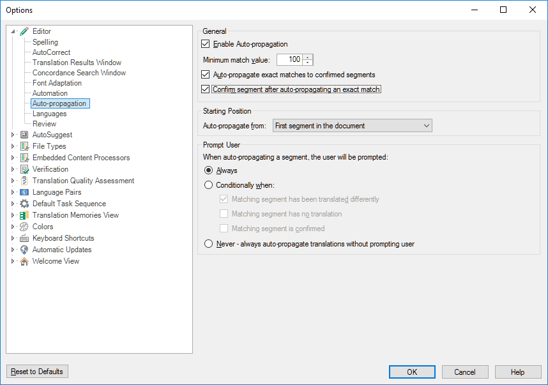Viewport: 548px width, 385px height.
Task: Click the Editor pencil icon
Action: 24,31
